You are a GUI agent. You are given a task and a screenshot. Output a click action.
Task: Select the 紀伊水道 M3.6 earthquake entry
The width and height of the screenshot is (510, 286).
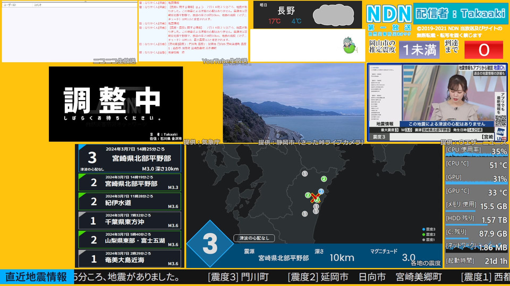(x=130, y=201)
